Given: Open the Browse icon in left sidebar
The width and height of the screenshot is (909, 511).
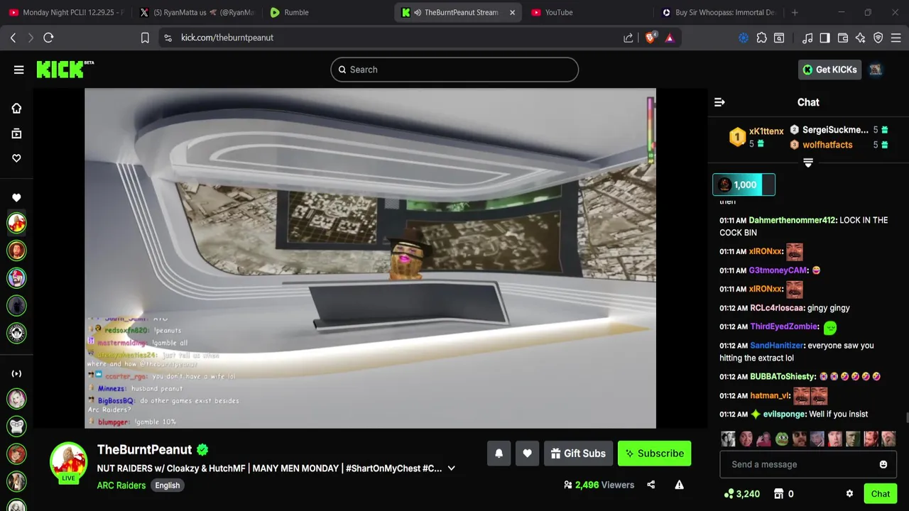Looking at the screenshot, I should [16, 133].
